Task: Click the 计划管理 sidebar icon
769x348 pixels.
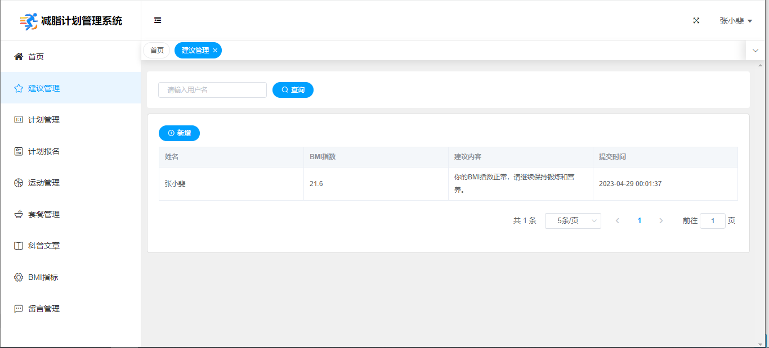Action: [x=19, y=120]
